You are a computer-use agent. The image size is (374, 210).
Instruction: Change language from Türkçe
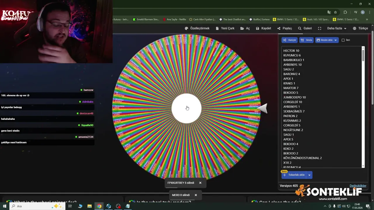[360, 28]
